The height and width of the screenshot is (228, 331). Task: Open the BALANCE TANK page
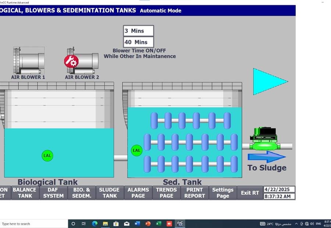point(25,193)
